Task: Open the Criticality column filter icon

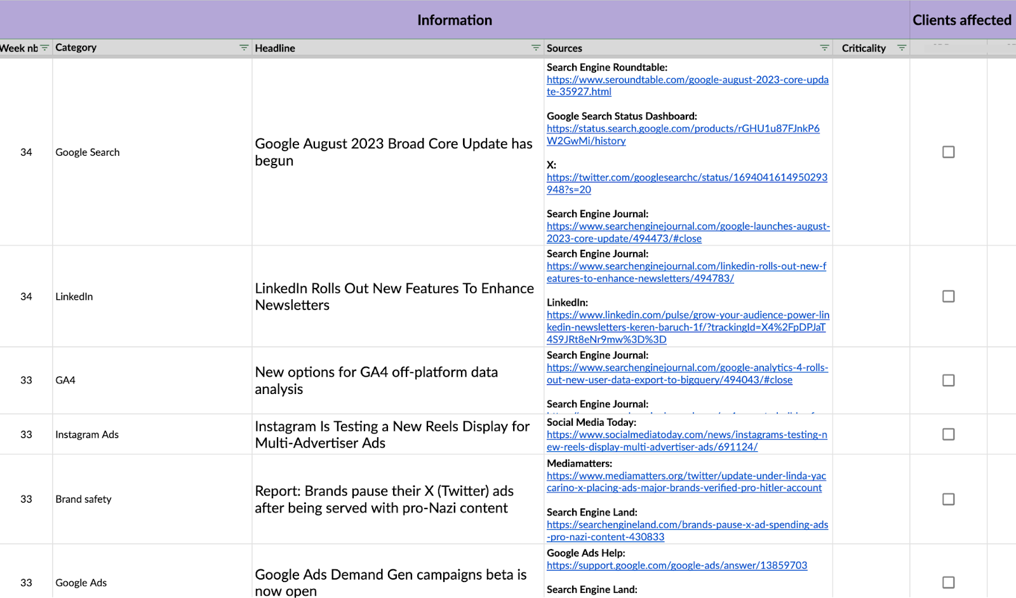Action: tap(901, 48)
